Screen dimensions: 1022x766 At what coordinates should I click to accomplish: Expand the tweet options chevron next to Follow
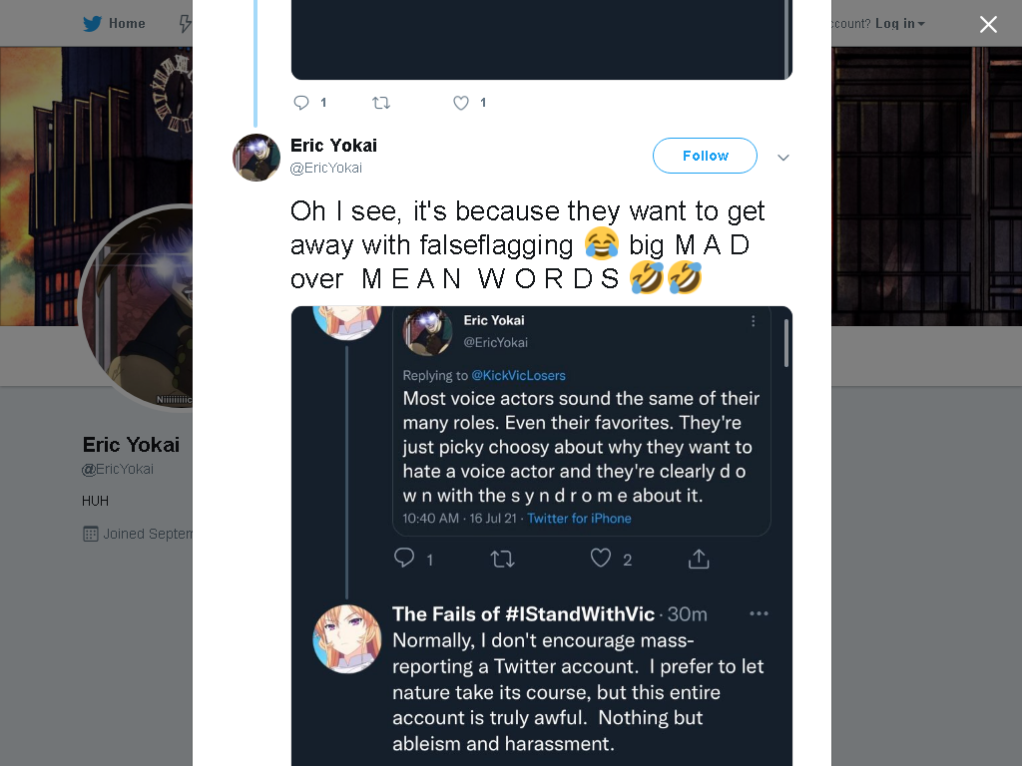783,157
